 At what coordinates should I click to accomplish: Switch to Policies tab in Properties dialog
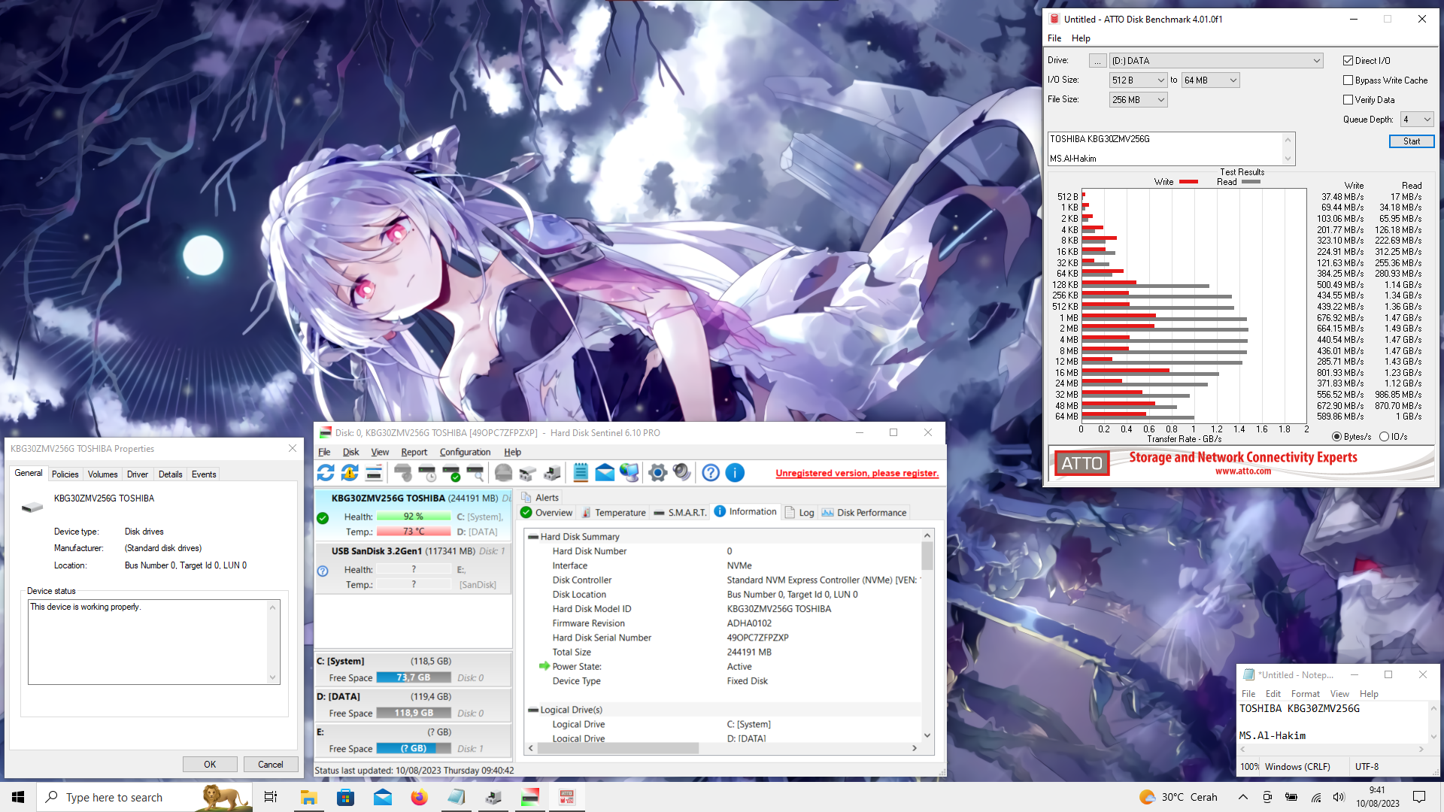(65, 474)
